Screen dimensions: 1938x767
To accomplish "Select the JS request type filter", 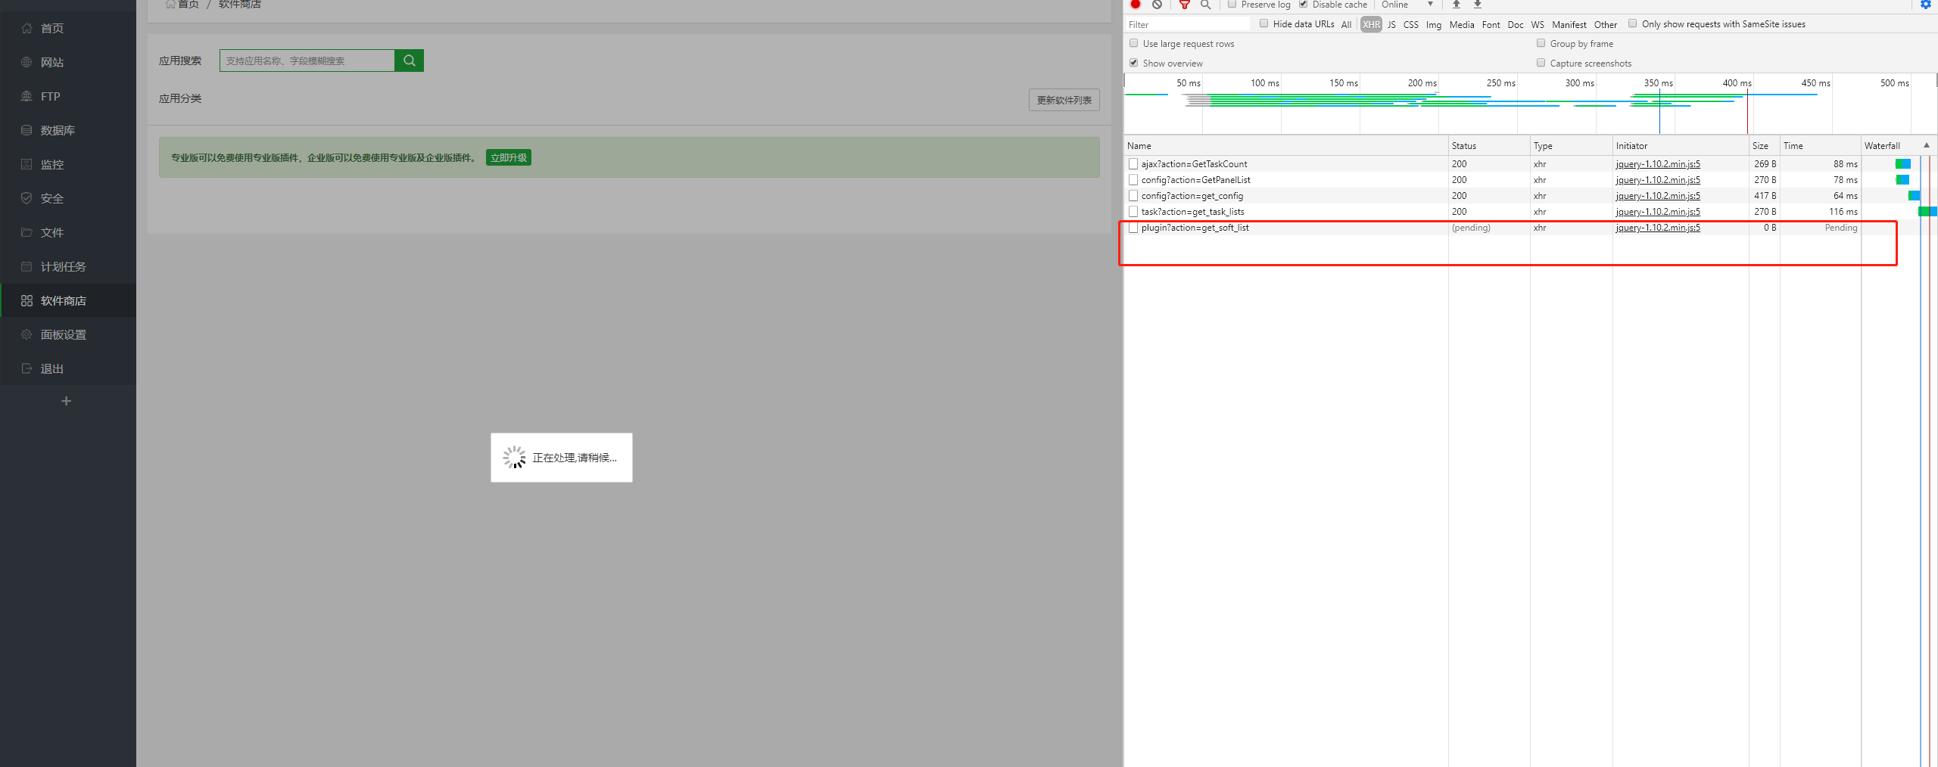I will 1391,24.
